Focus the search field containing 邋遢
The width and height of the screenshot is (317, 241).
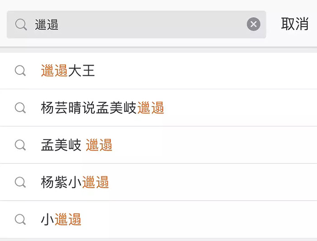pyautogui.click(x=136, y=24)
